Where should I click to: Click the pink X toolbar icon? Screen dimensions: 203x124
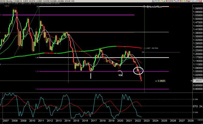[x=156, y=1]
